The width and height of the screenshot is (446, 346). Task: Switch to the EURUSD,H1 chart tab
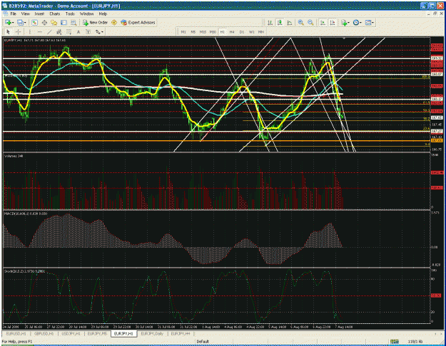16,334
